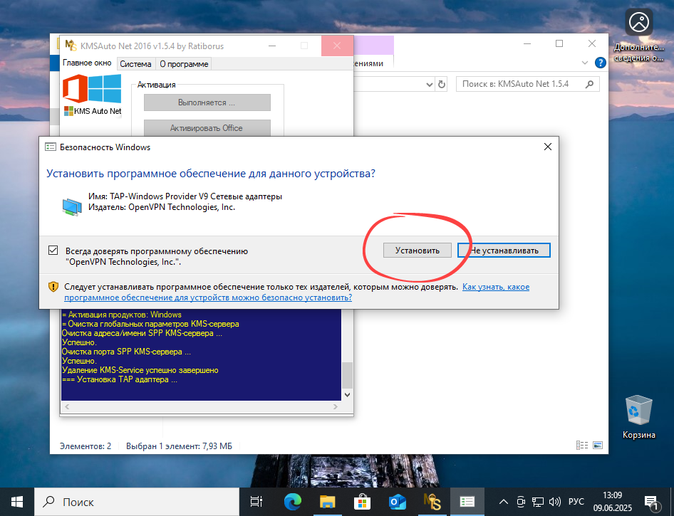Open hidden icons tray chevron

[x=503, y=502]
